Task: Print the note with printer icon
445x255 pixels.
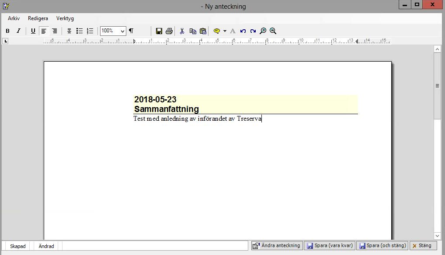Action: click(x=169, y=31)
